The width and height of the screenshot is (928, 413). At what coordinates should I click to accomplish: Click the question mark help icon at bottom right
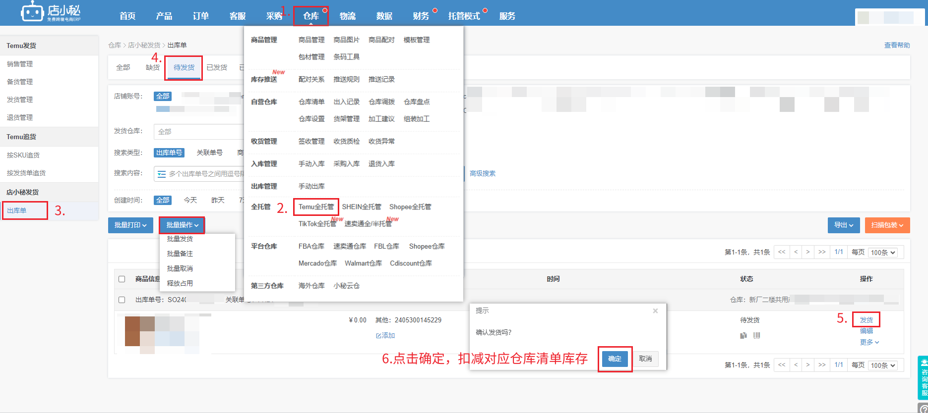(924, 409)
